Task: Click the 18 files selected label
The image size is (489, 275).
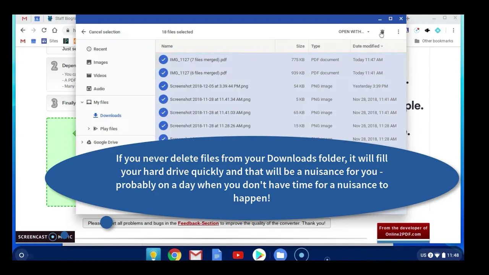Action: tap(177, 32)
